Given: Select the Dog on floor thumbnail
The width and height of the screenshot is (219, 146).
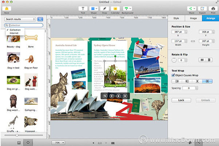Looking at the screenshot, I should 29,59.
